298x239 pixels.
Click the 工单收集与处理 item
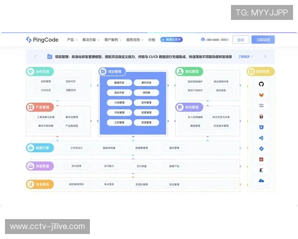(46, 117)
